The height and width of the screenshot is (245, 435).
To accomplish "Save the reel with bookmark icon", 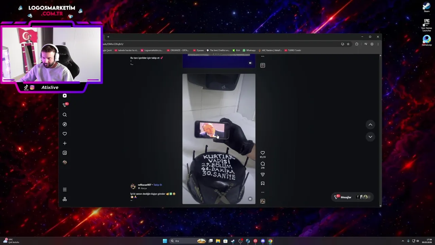I will 262,183.
